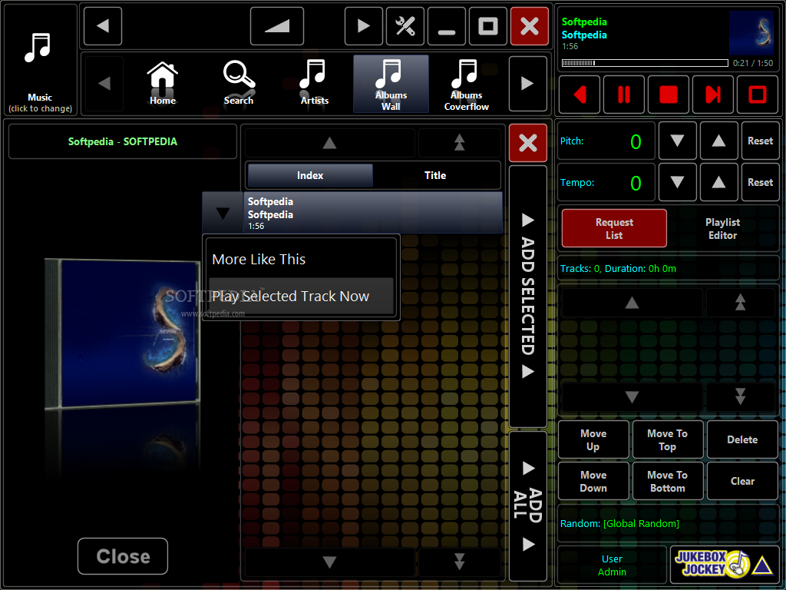The image size is (786, 590).
Task: Jump request list to bottom
Action: tap(741, 397)
